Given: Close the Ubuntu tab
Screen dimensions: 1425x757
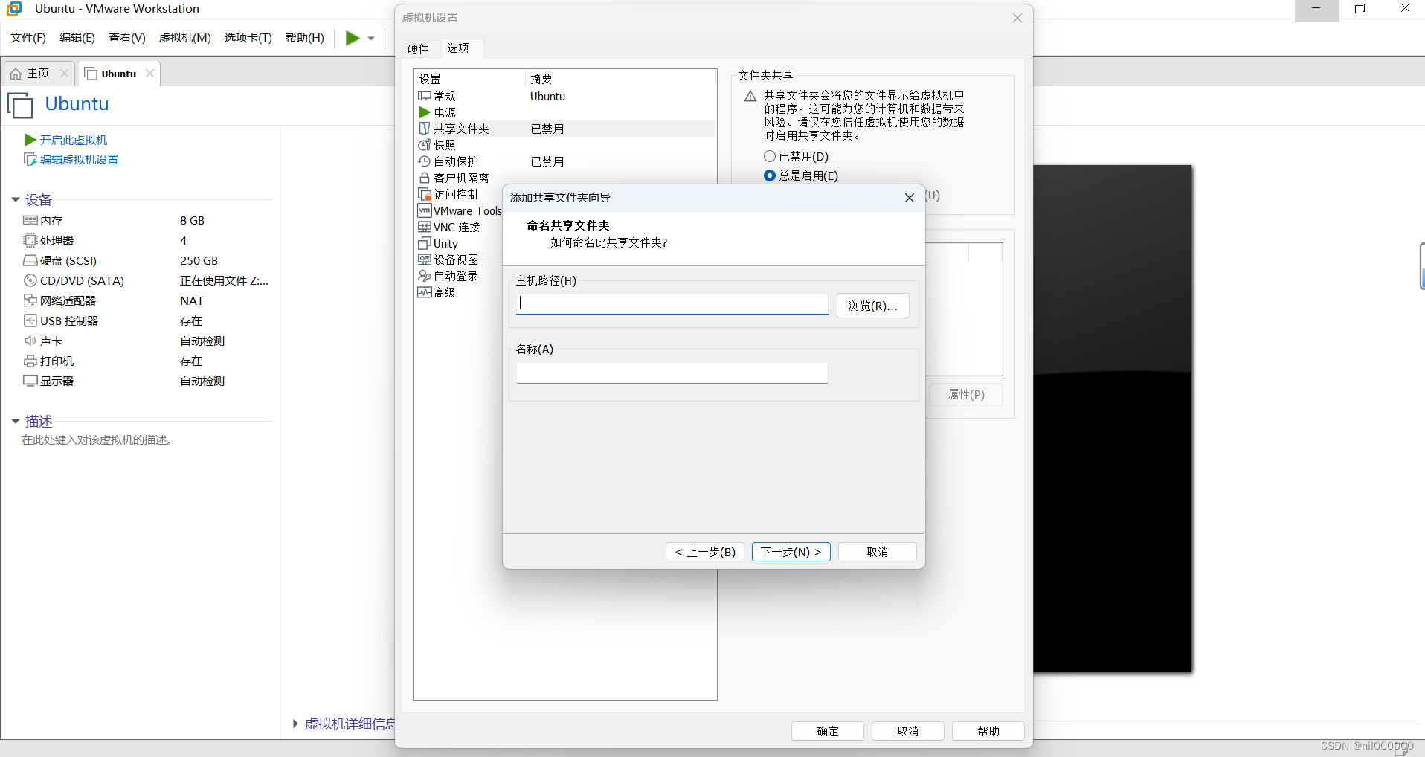Looking at the screenshot, I should tap(149, 73).
